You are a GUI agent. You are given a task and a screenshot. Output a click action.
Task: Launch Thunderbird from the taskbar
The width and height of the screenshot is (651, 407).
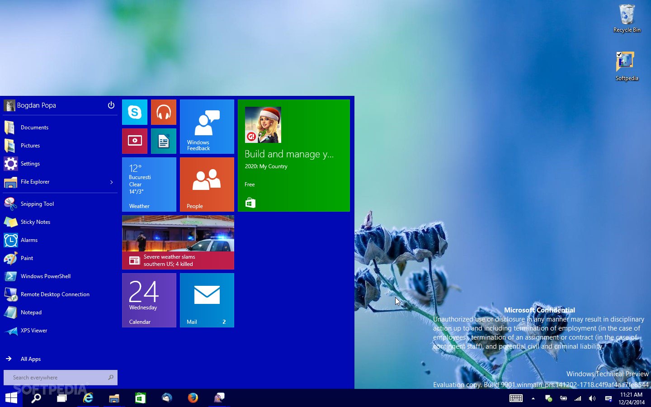tap(167, 398)
